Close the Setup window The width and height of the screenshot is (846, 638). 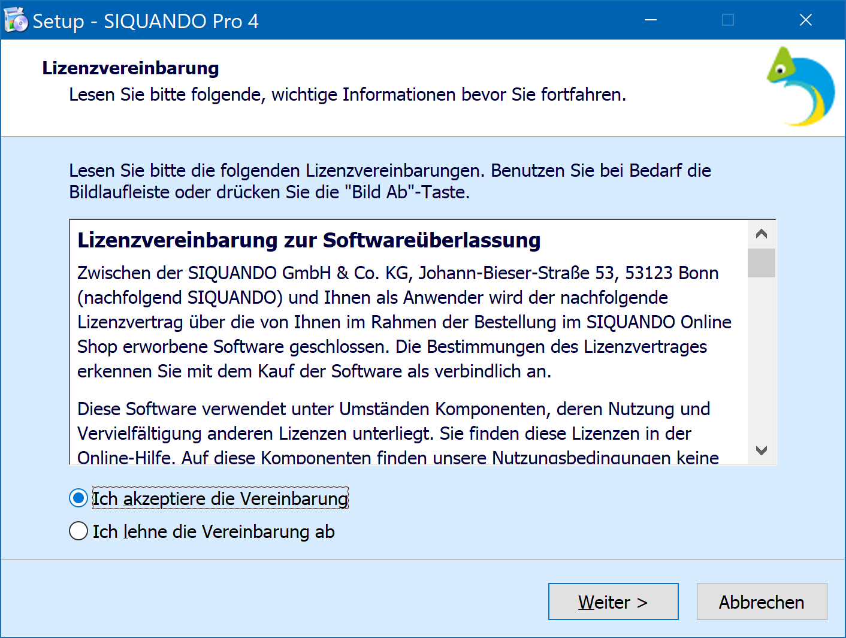pyautogui.click(x=806, y=20)
